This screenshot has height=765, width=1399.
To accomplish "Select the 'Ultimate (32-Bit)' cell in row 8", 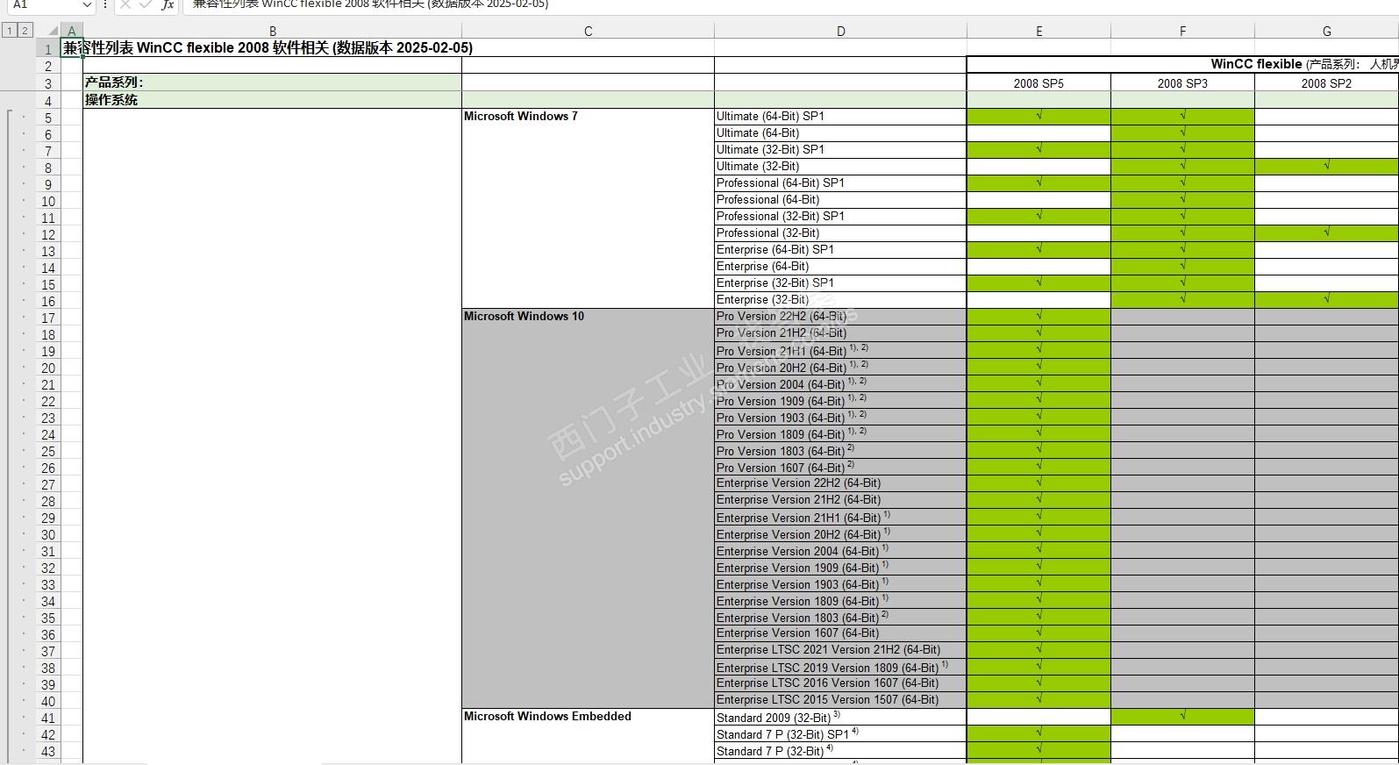I will tap(840, 167).
